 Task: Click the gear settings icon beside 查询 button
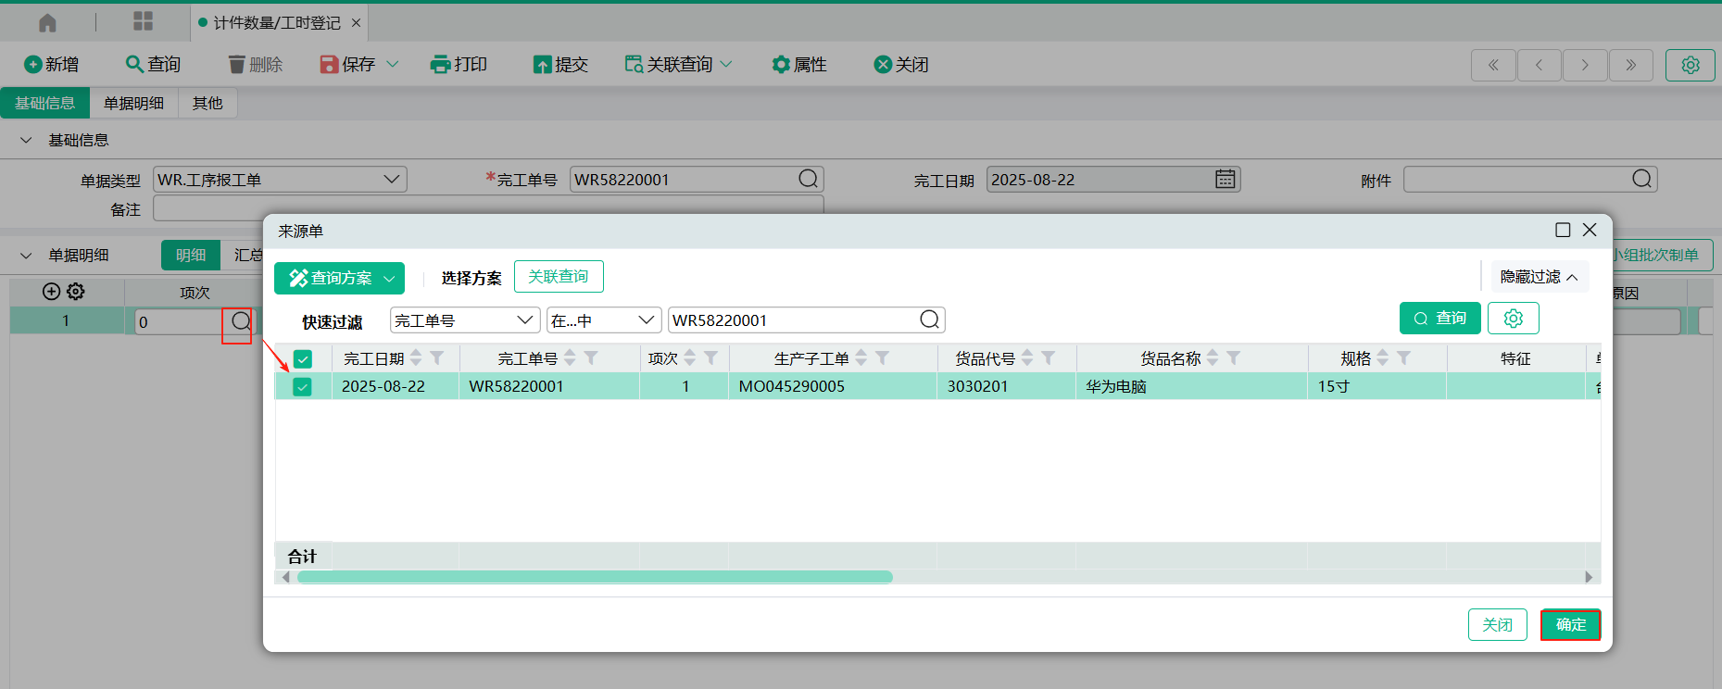tap(1513, 319)
